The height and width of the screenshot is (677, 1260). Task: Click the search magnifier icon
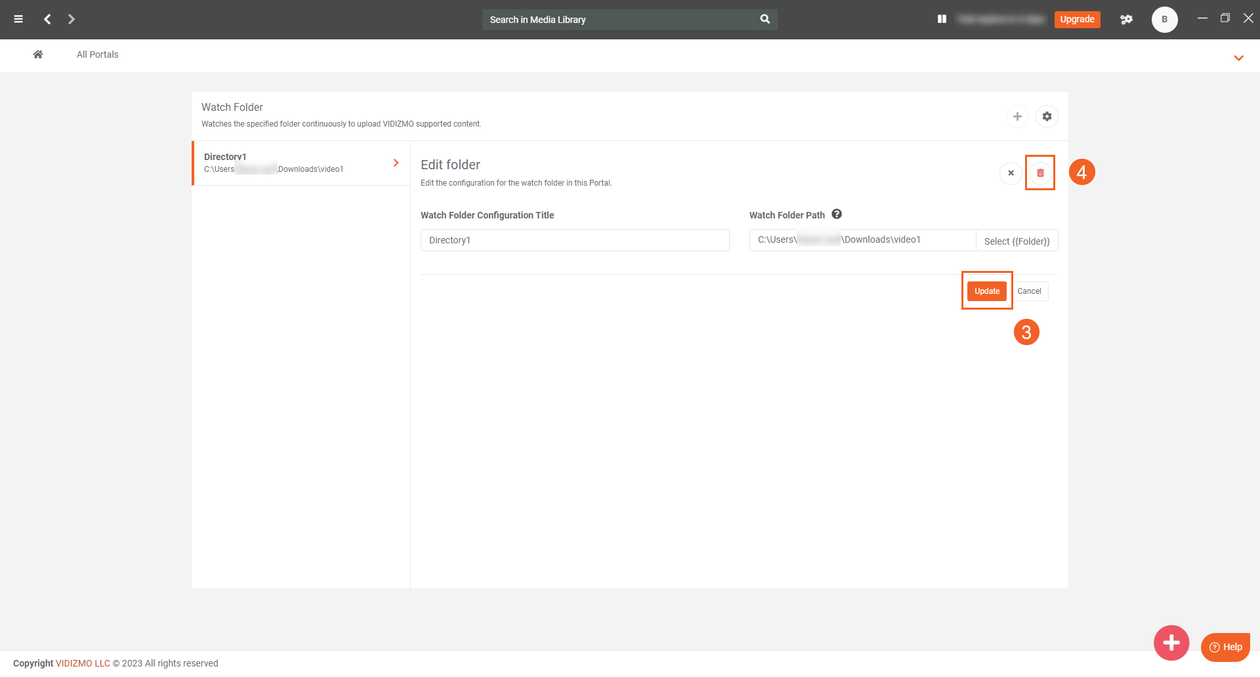click(765, 19)
